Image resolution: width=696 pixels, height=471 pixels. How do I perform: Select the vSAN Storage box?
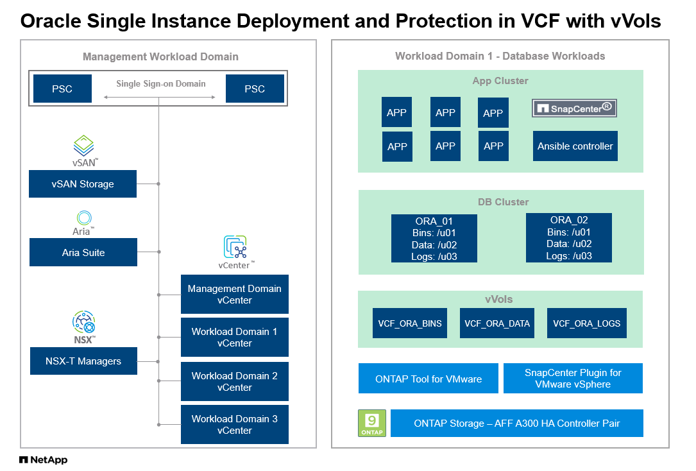(83, 184)
